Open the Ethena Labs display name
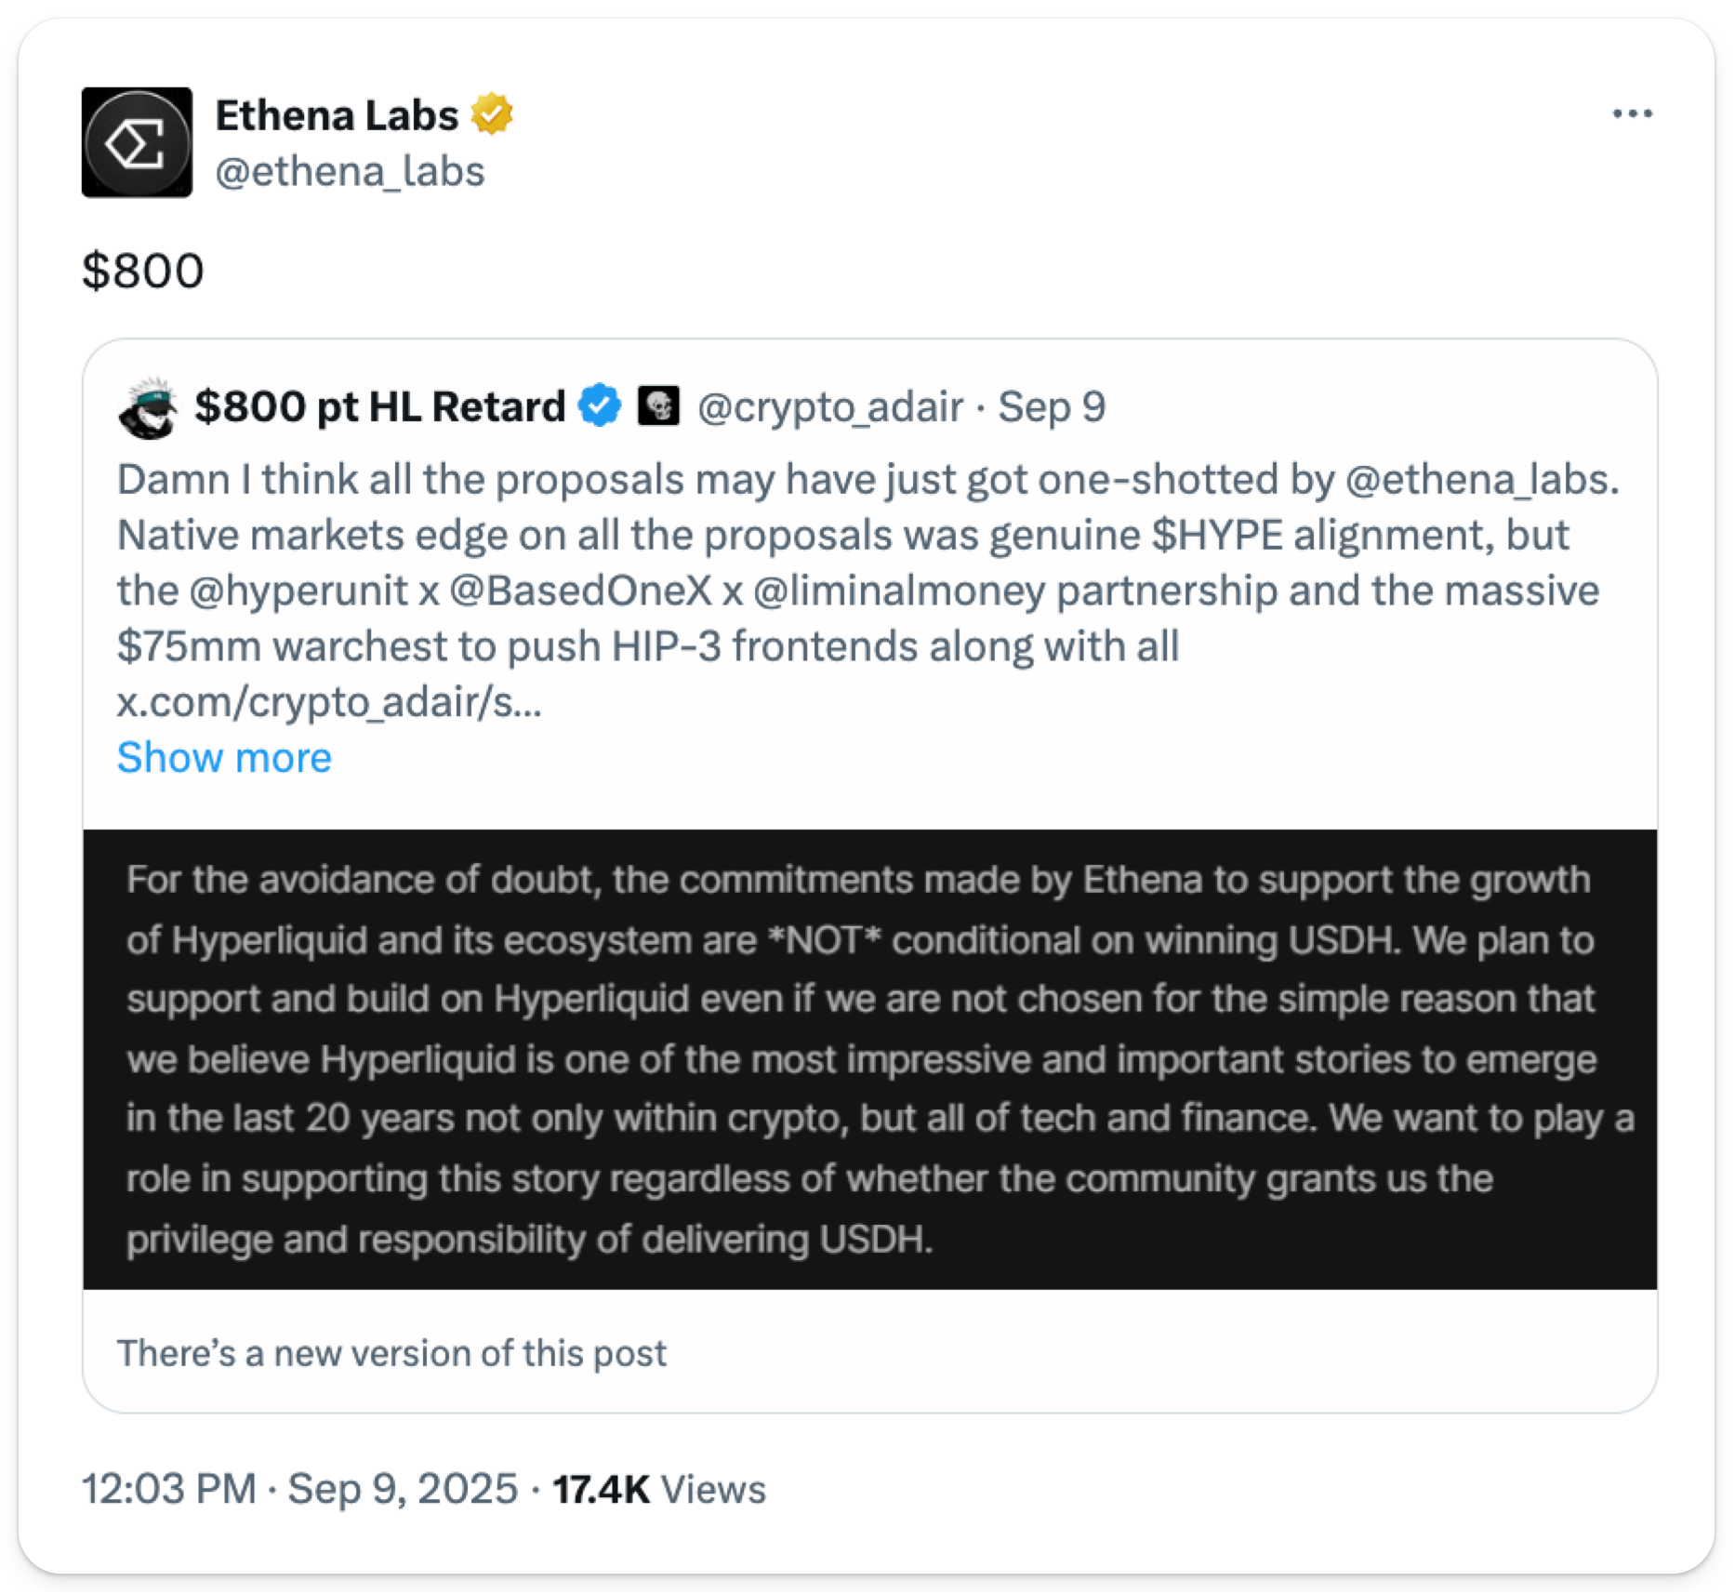 337,115
